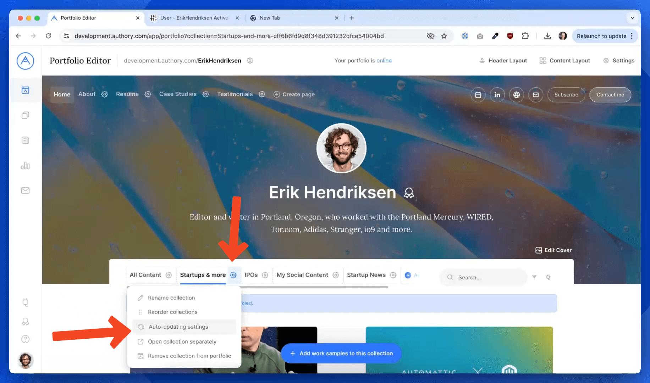Click the Subscribe button

point(566,95)
